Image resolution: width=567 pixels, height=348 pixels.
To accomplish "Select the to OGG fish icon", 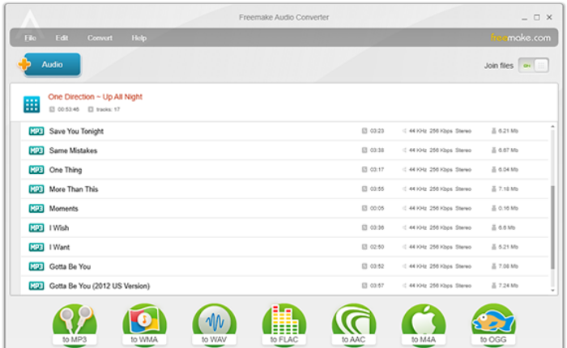I will 493,325.
